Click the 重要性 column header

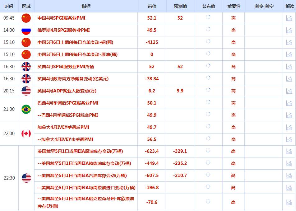point(234,6)
